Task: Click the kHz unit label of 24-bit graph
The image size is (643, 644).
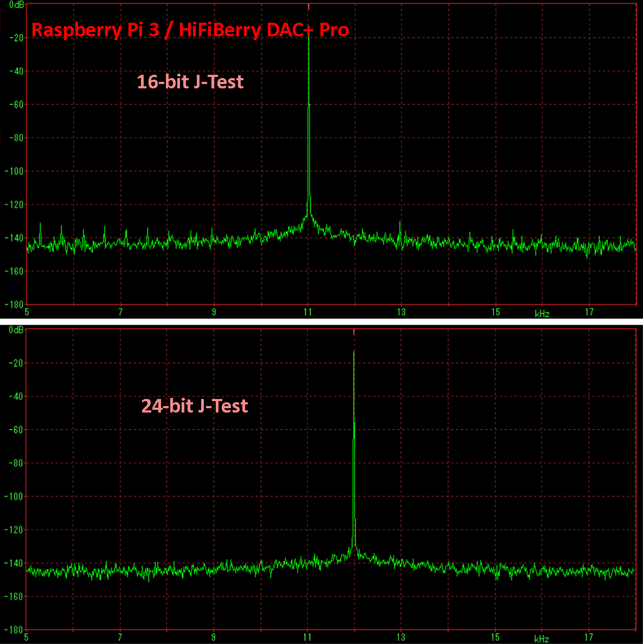Action: (542, 639)
